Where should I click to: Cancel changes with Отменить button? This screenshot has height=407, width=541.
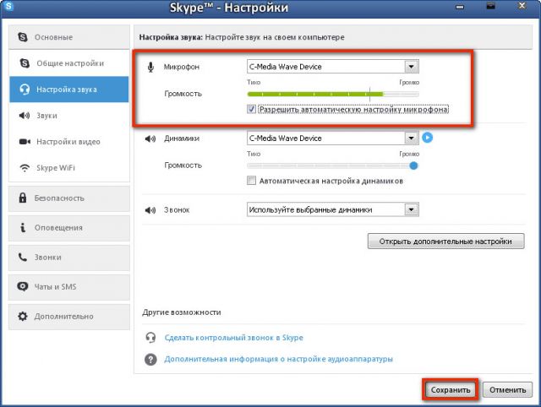[x=507, y=390]
